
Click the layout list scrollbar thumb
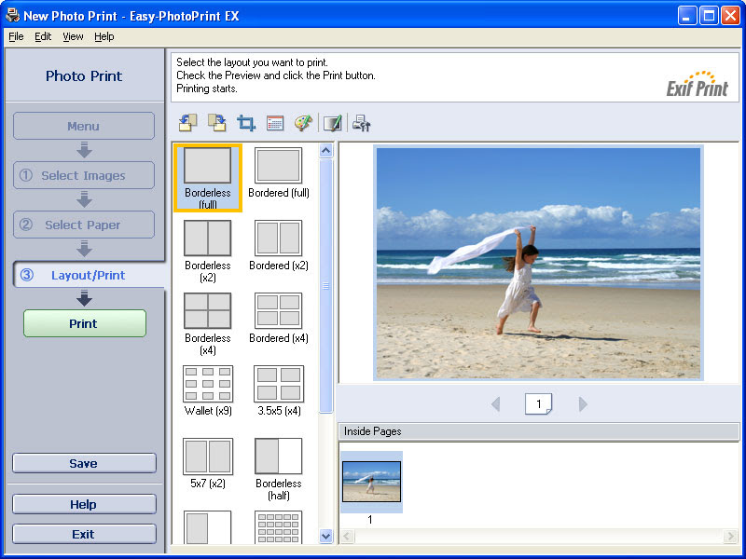pos(325,286)
